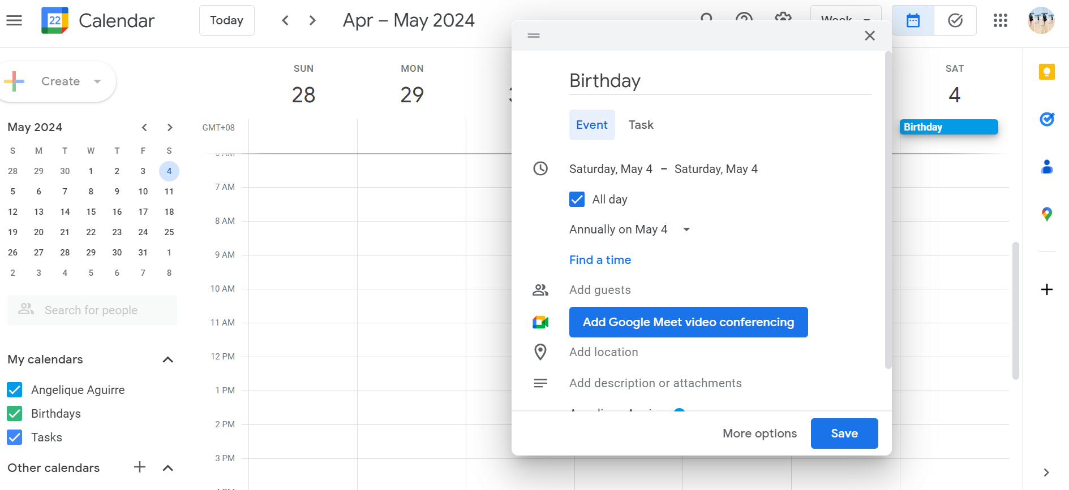Toggle the Birthdays calendar checkbox
Image resolution: width=1069 pixels, height=490 pixels.
[15, 414]
